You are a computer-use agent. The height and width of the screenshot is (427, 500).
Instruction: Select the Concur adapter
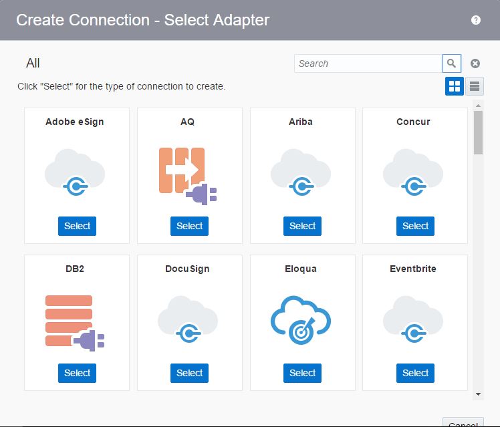click(x=415, y=226)
